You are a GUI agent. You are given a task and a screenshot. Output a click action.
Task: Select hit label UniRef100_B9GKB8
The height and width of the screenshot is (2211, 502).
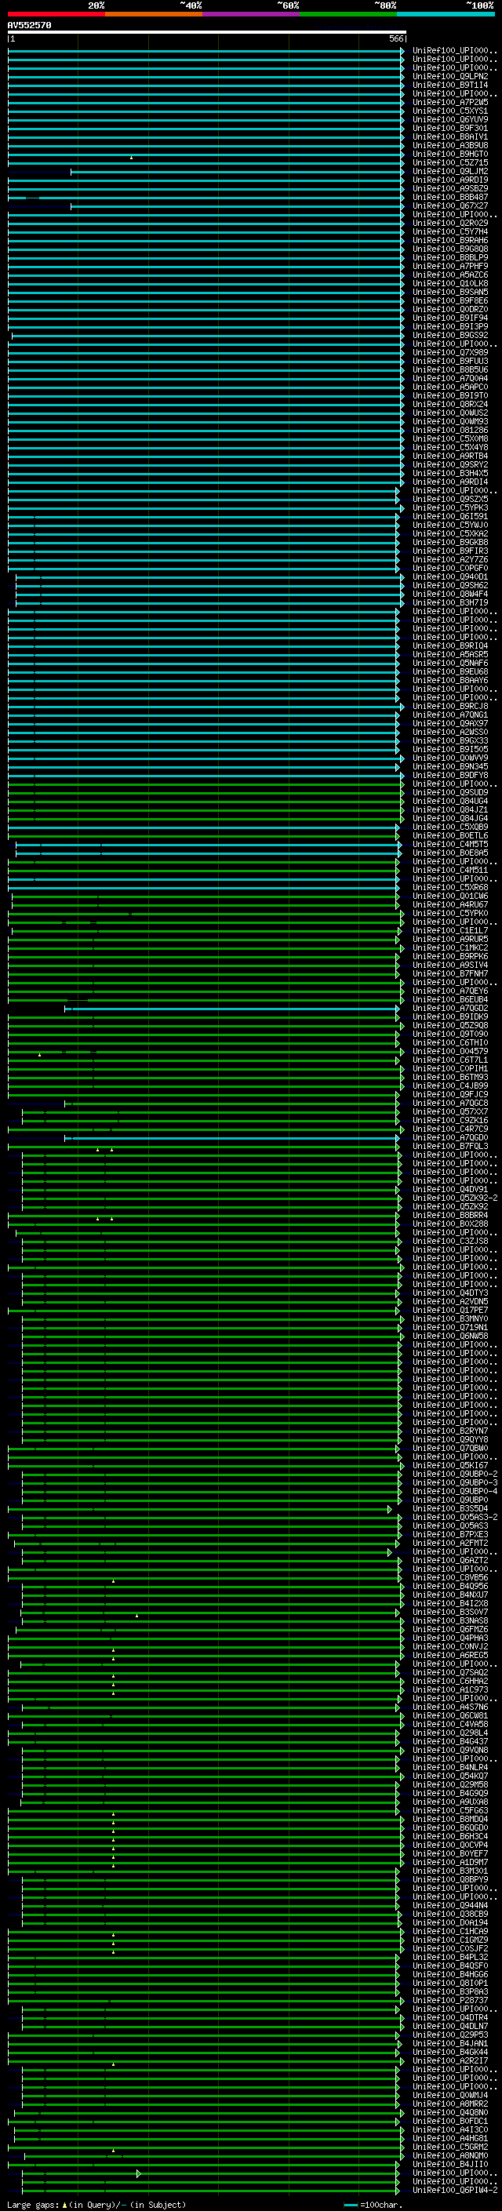pyautogui.click(x=450, y=543)
